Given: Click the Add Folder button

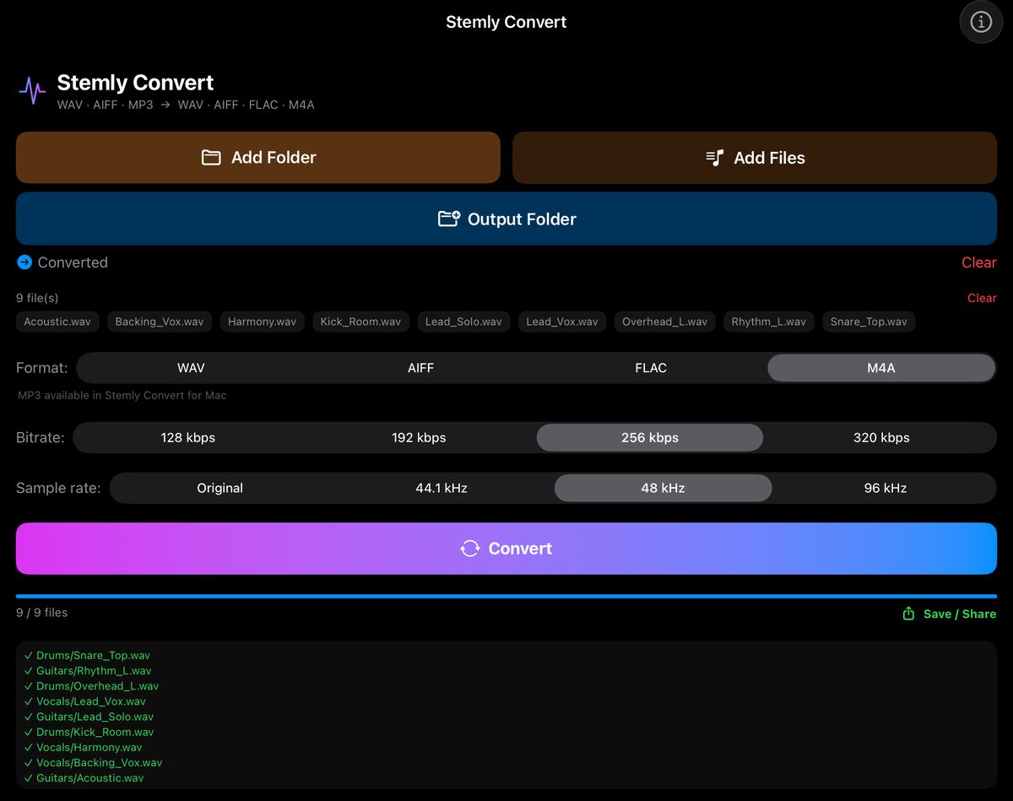Looking at the screenshot, I should (x=258, y=158).
